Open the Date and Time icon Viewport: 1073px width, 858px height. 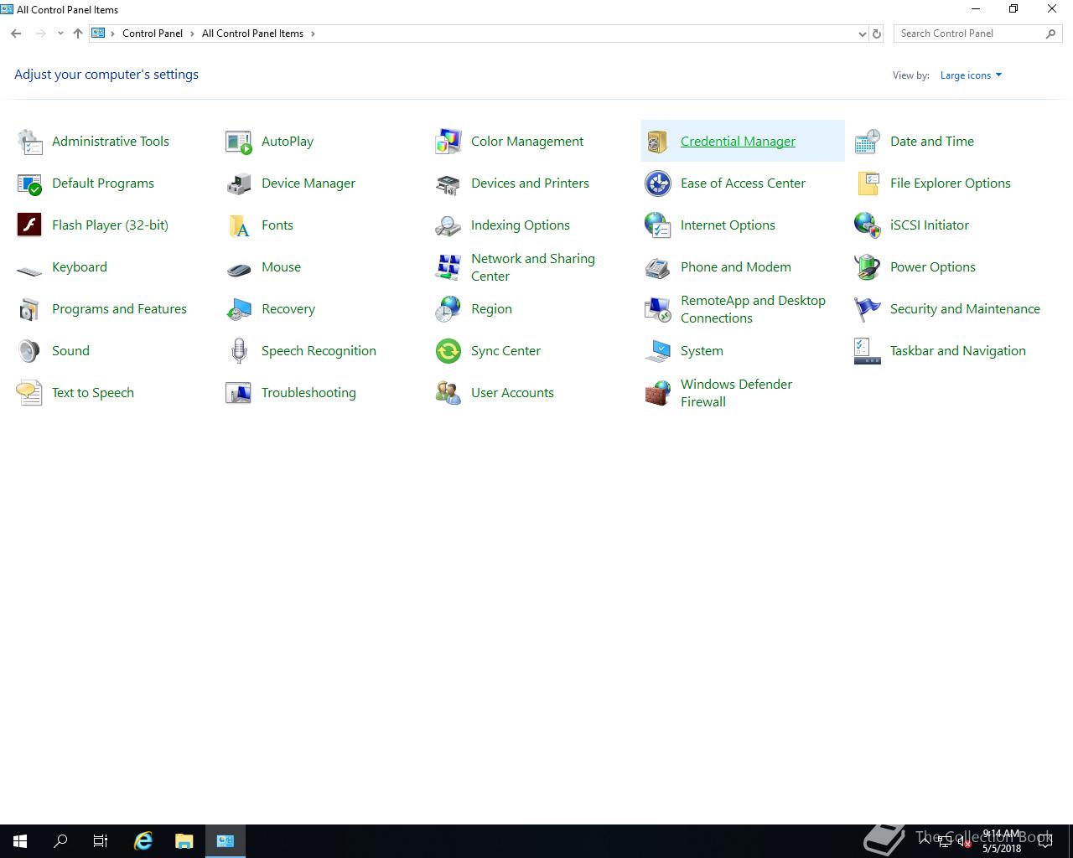click(x=868, y=142)
